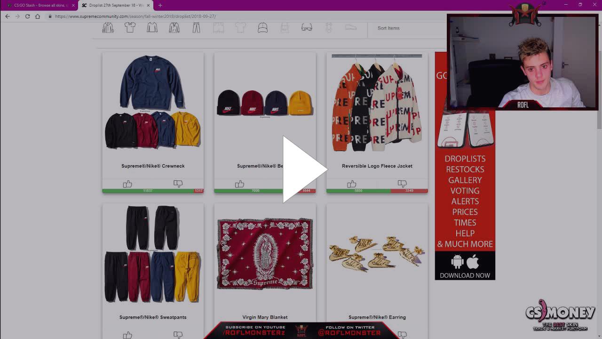This screenshot has height=339, width=602.
Task: Open the Supreme/Nike Sweatpants title link
Action: [x=153, y=317]
